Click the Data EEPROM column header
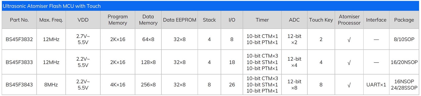Screen dimensions: 421x96 [x=179, y=20]
